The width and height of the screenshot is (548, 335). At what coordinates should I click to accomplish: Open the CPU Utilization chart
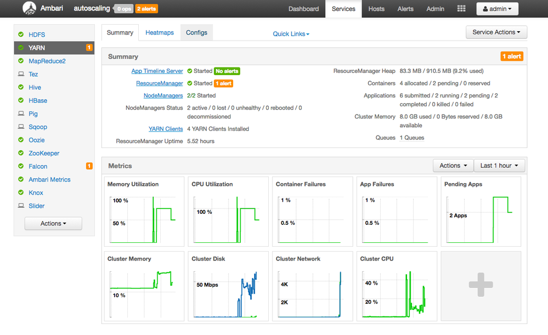point(228,212)
